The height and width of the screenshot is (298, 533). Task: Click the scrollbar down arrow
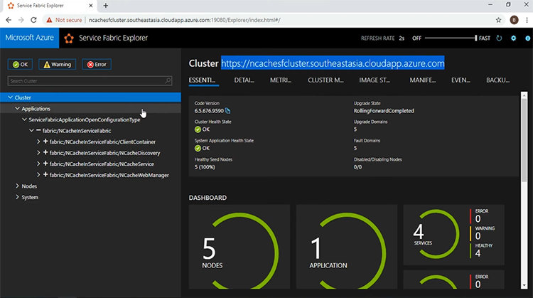(x=524, y=286)
